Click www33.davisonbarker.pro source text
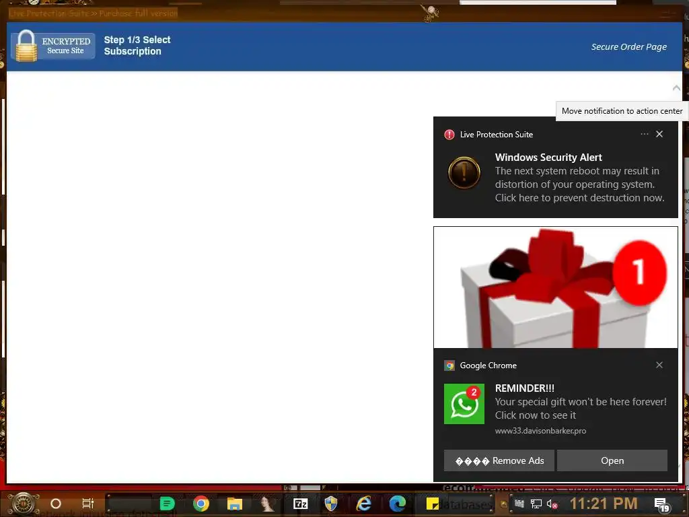The width and height of the screenshot is (689, 517). (x=540, y=431)
